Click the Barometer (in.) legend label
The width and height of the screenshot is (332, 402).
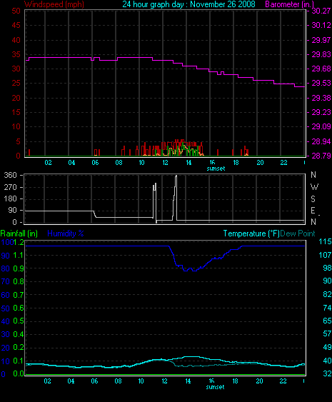(x=290, y=4)
